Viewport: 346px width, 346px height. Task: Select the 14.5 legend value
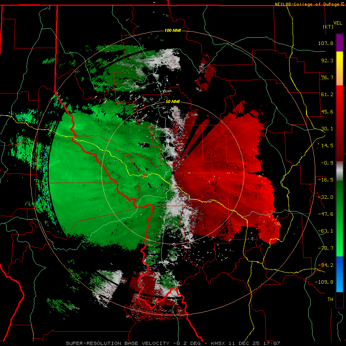click(x=327, y=146)
